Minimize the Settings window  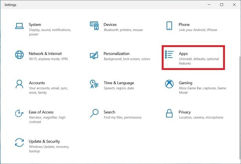coord(209,5)
